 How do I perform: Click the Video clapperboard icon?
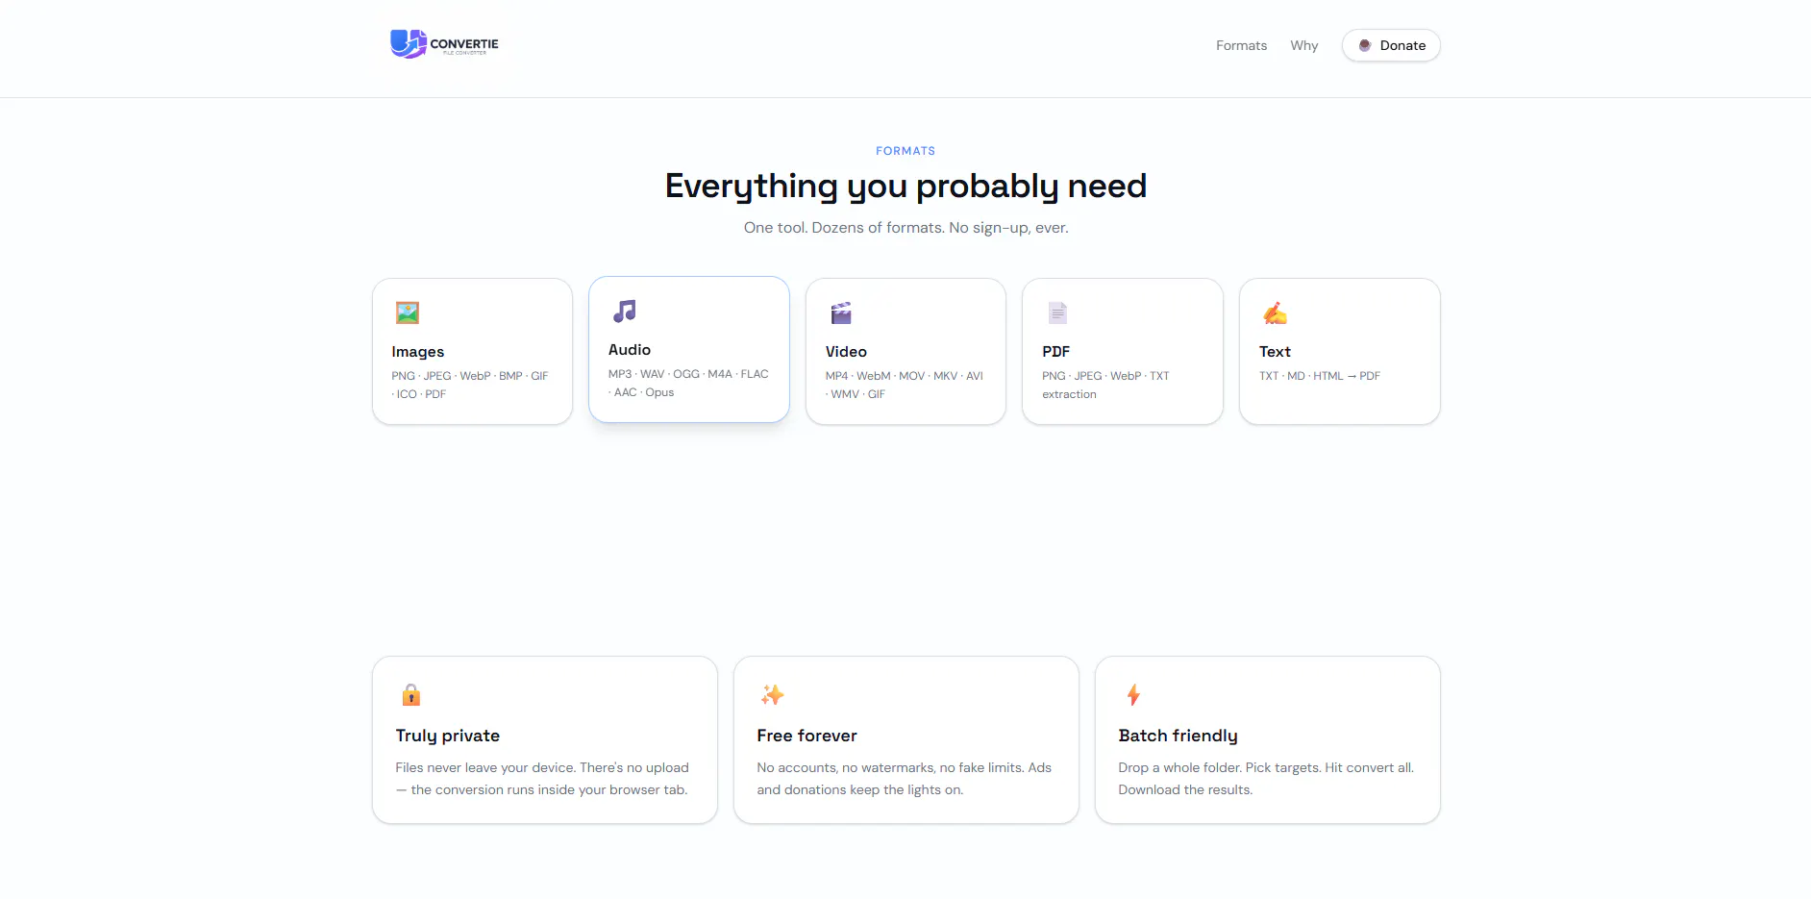pos(841,312)
